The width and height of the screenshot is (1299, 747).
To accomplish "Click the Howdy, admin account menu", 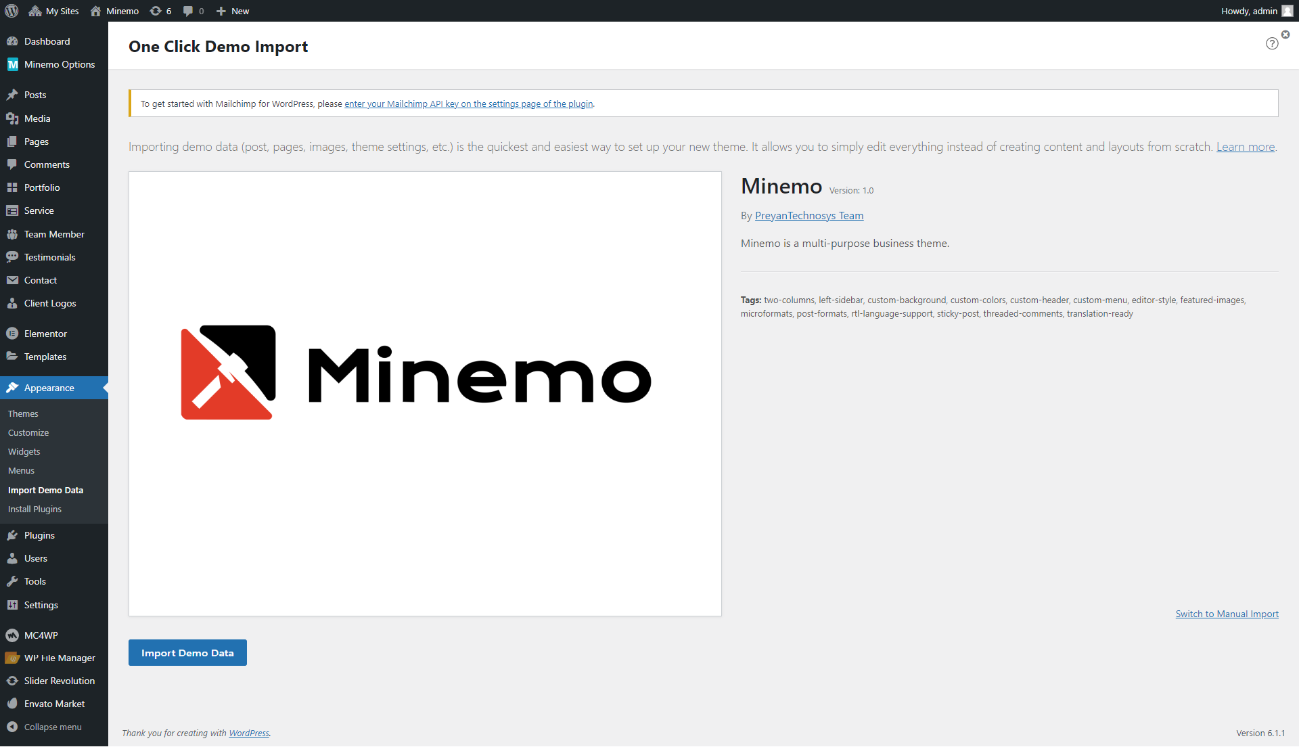I will coord(1257,11).
